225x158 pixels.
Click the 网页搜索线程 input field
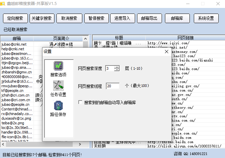pos(112,86)
